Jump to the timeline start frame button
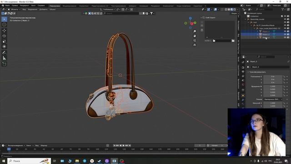Image resolution: width=291 pixels, height=164 pixels. point(115,146)
